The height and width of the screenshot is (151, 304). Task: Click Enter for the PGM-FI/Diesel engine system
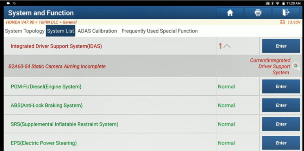(x=281, y=86)
